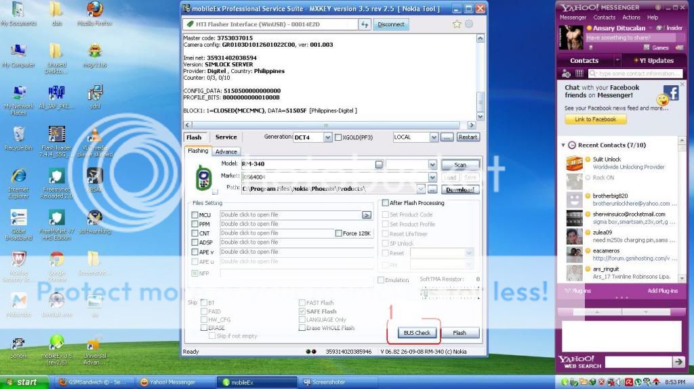
Task: Collapse the Recent Contacts (7/10) group
Action: [x=563, y=145]
